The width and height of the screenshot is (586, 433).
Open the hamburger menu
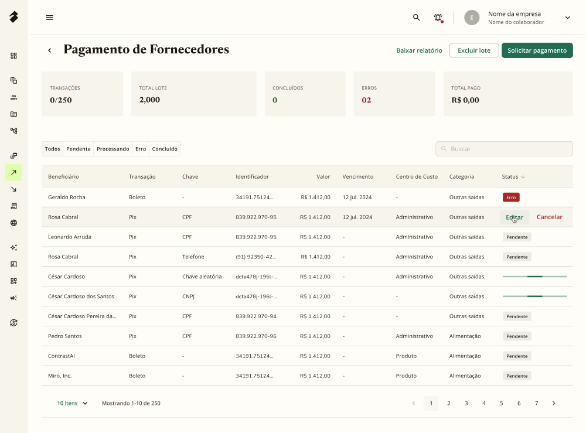(x=49, y=18)
